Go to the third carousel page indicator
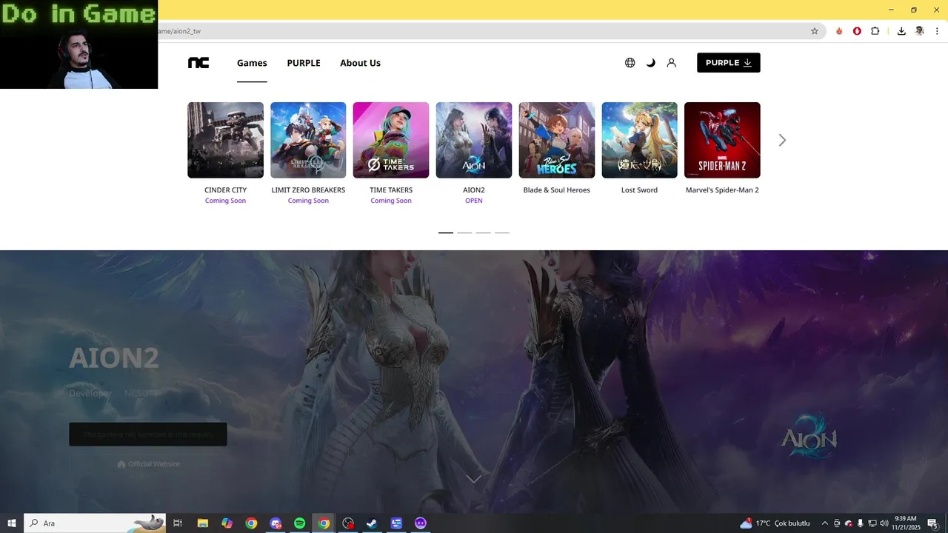948x533 pixels. pyautogui.click(x=483, y=232)
